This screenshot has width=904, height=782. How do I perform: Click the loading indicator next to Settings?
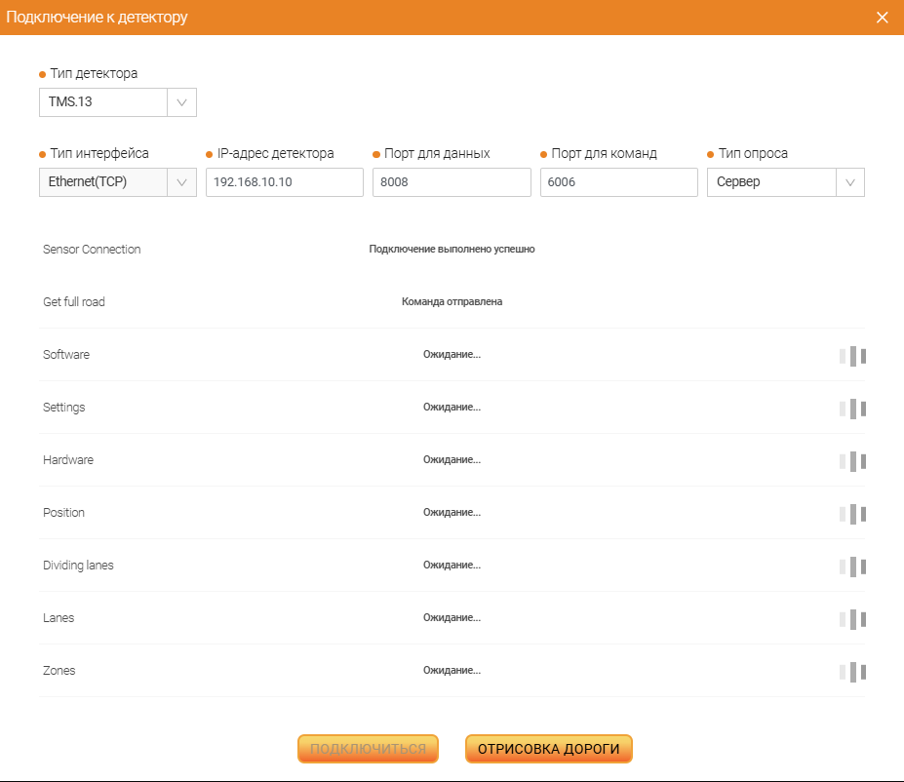click(850, 409)
